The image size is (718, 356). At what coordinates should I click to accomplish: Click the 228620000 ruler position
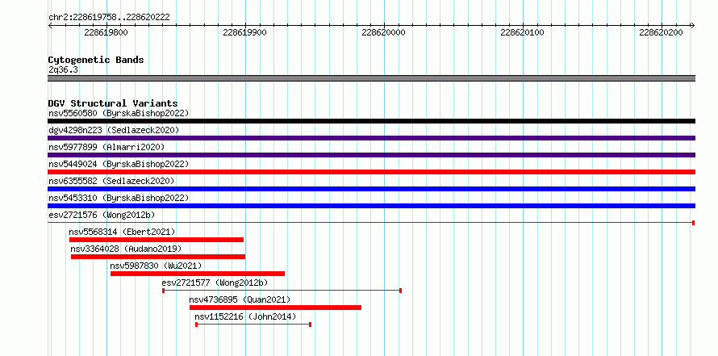pyautogui.click(x=383, y=32)
